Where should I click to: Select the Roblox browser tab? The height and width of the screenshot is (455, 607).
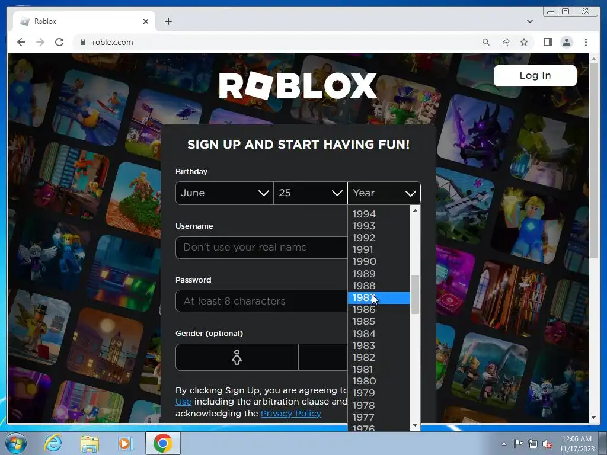click(x=84, y=21)
